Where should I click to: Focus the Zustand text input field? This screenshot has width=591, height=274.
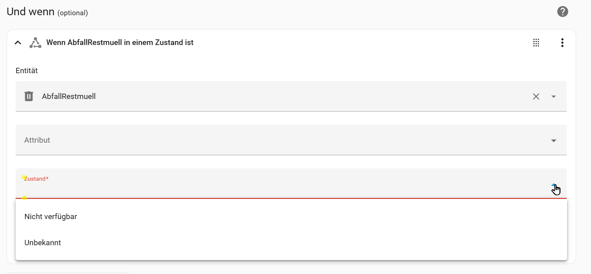point(265,189)
